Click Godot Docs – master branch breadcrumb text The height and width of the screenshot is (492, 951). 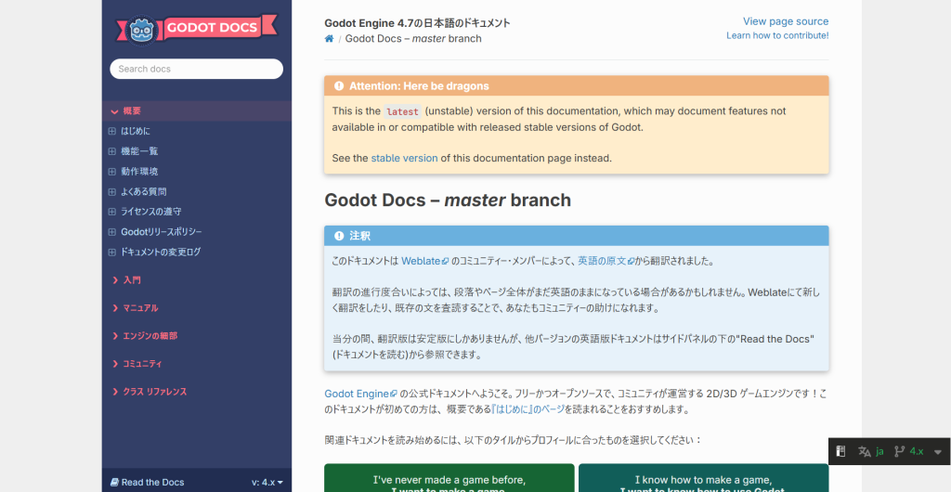point(413,39)
